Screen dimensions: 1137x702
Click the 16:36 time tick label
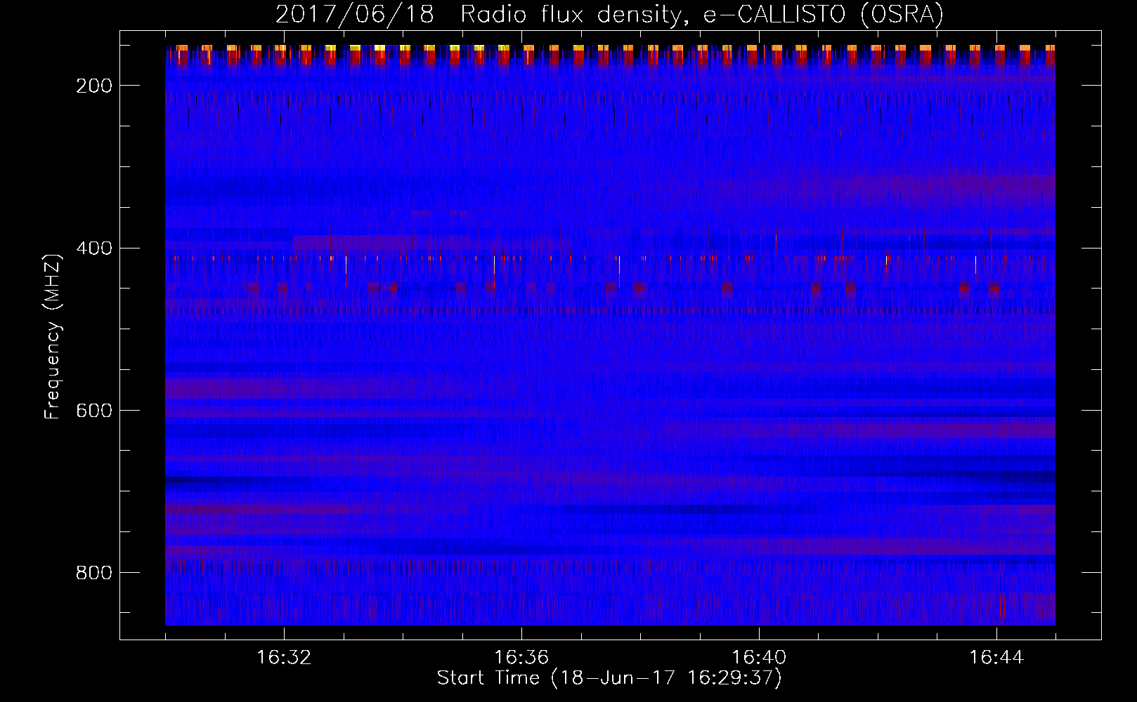coord(521,658)
